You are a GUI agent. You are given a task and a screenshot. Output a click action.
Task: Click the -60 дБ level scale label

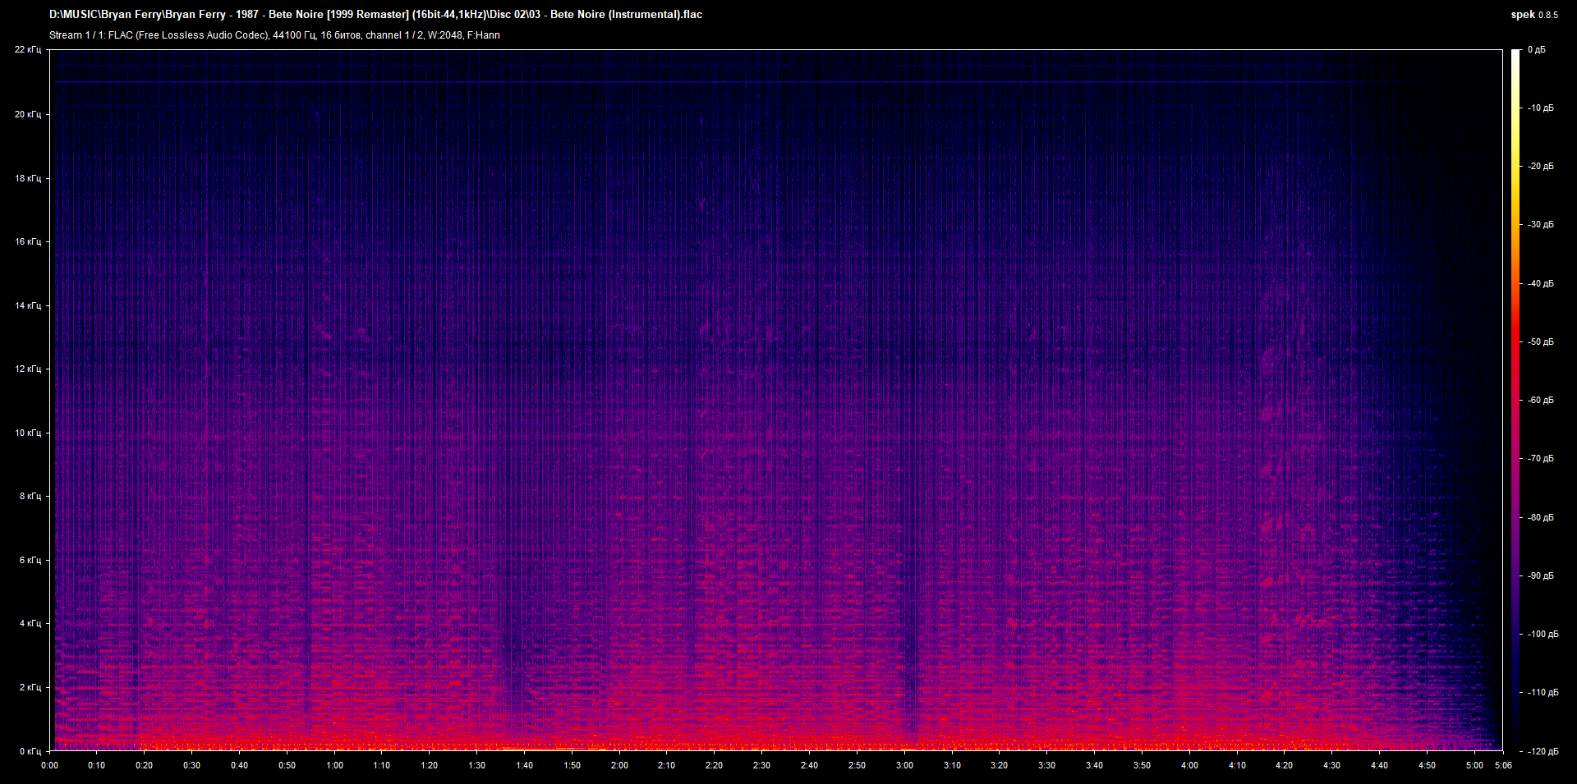point(1541,400)
